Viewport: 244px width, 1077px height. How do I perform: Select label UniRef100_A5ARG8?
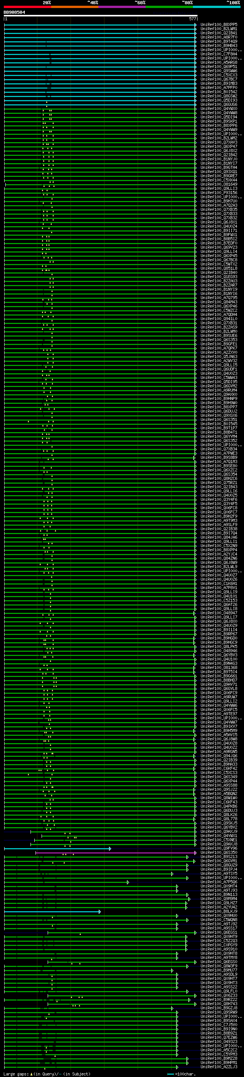tap(219, 62)
